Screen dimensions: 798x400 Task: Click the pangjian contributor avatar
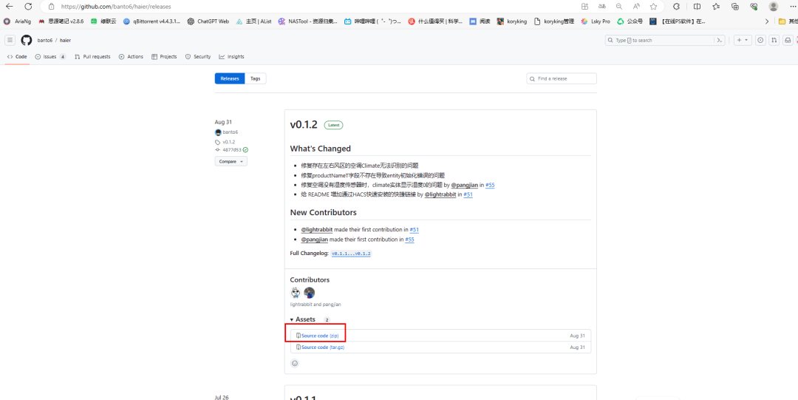(x=310, y=293)
